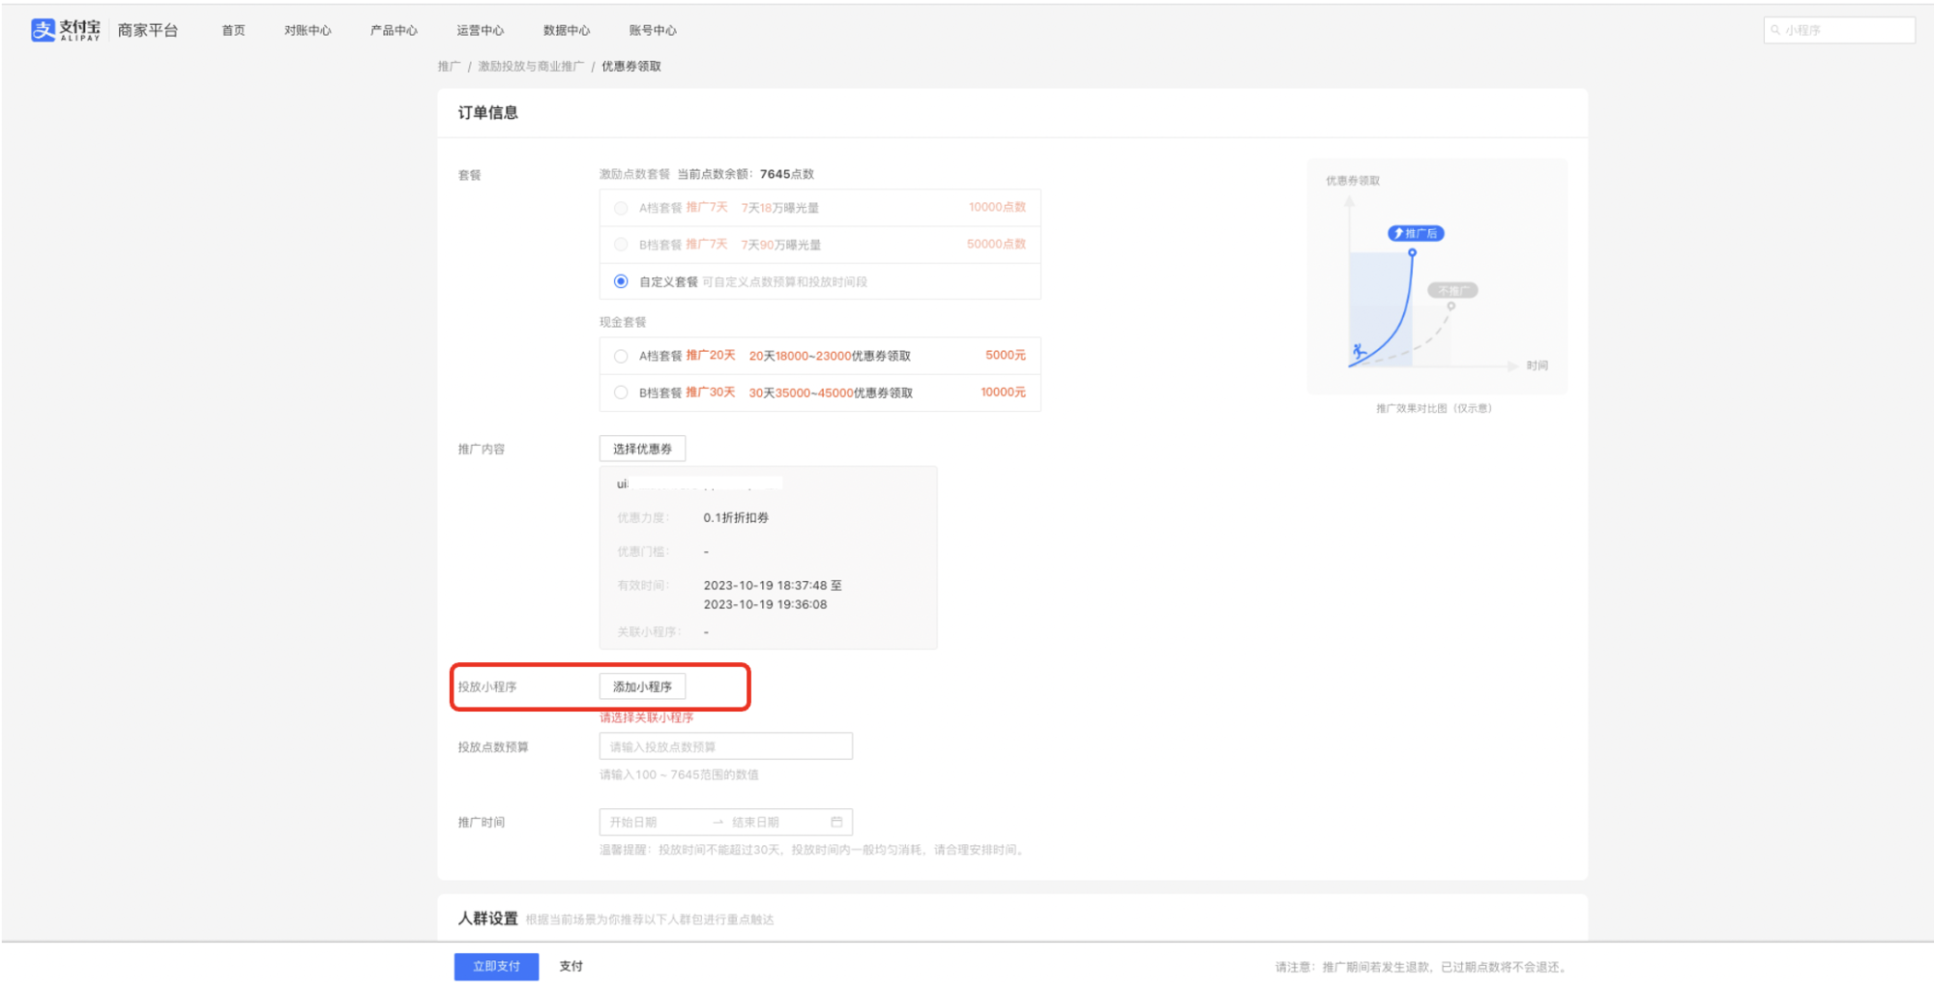Choose cash A档套餐 5000元 radio
This screenshot has width=1934, height=990.
coord(621,356)
